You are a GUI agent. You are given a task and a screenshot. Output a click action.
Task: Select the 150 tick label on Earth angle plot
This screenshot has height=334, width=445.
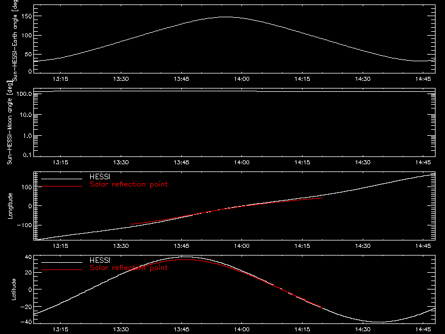[27, 16]
